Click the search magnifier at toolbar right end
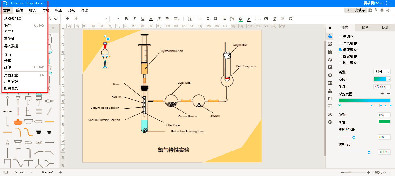The image size is (395, 176). 291,19
